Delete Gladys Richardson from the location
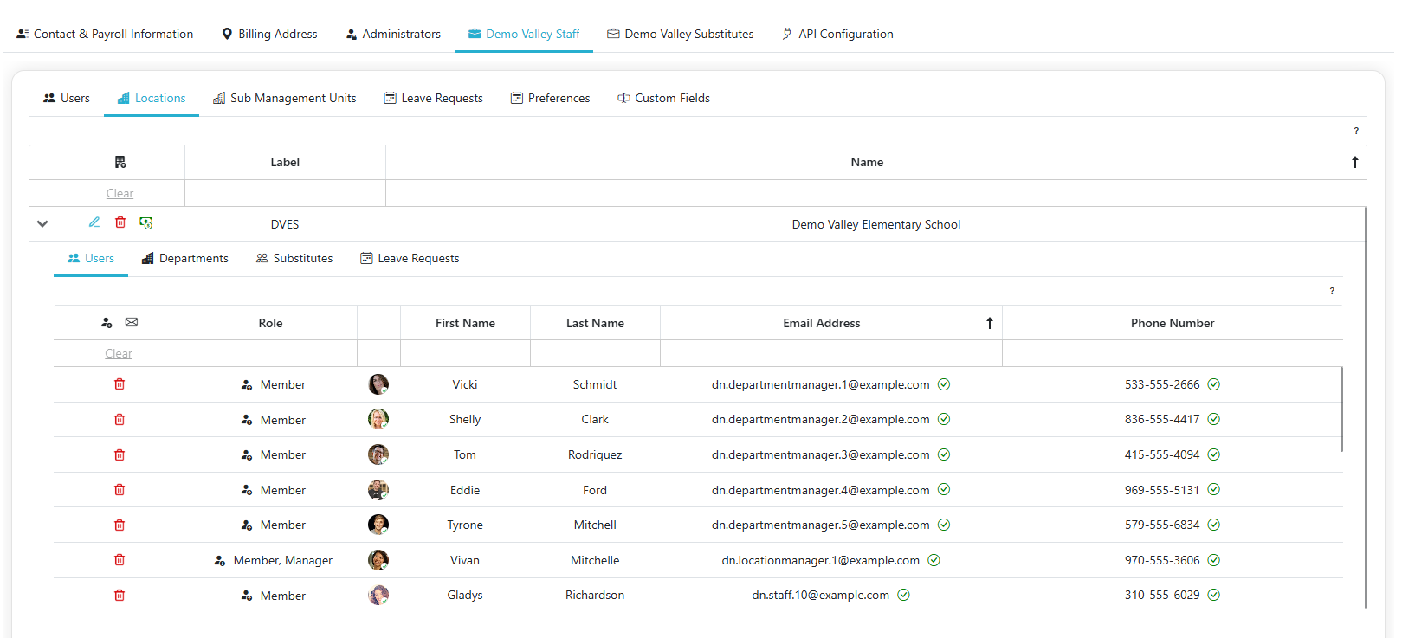This screenshot has width=1402, height=638. [x=120, y=596]
